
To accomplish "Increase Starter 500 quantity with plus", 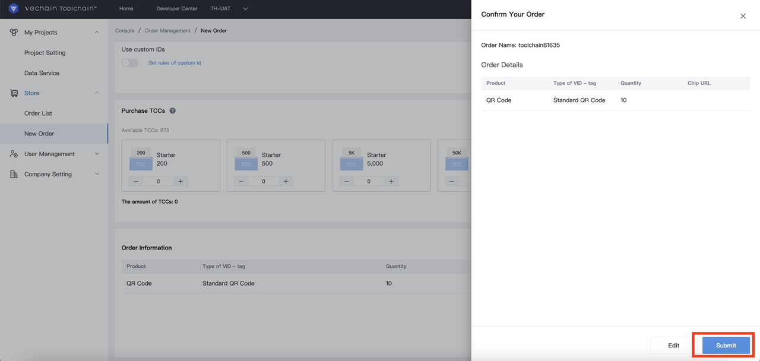I will point(286,181).
